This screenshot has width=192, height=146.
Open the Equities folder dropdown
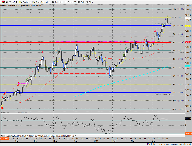point(30,2)
